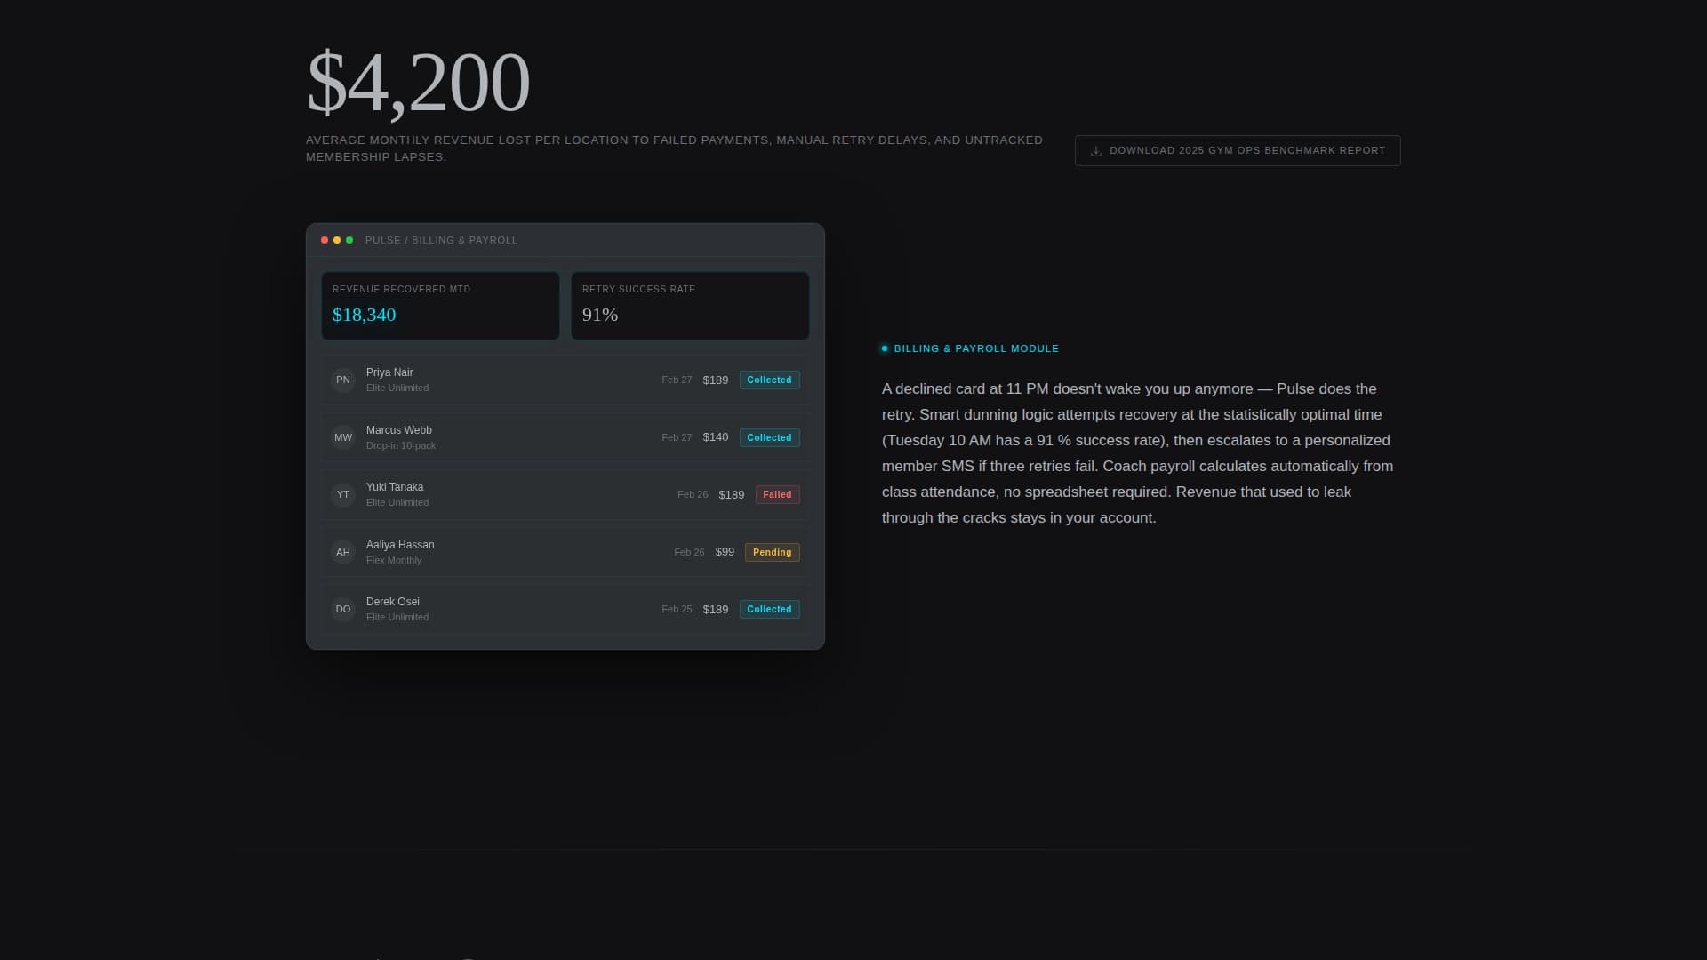
Task: Click Collected badge on Priya Nair row
Action: [770, 380]
